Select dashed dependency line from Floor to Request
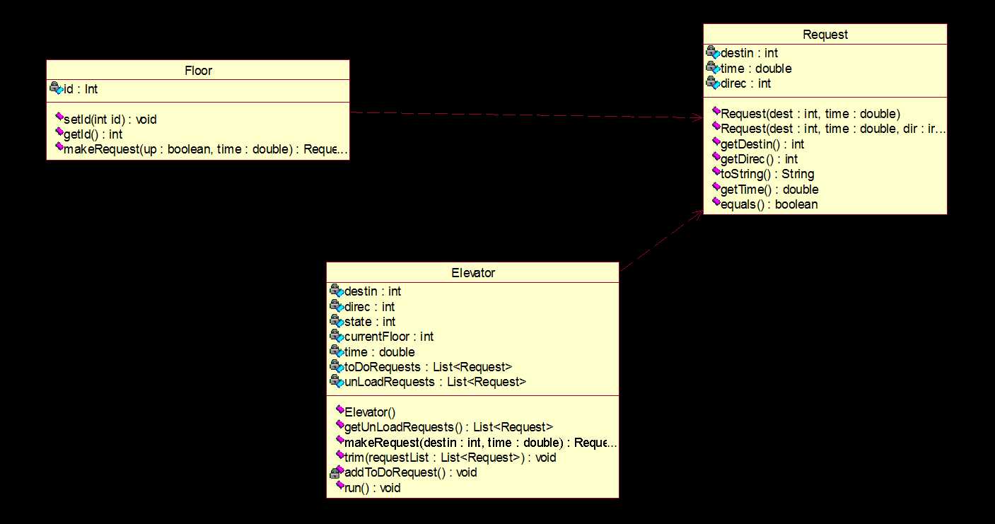This screenshot has width=995, height=524. 526,115
